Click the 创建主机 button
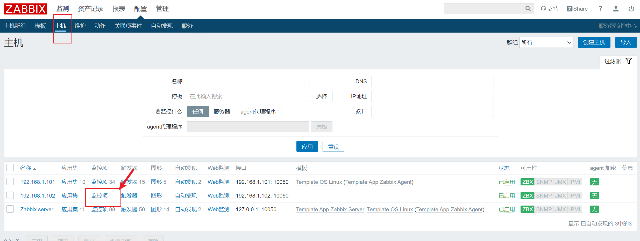The image size is (640, 241). click(594, 42)
